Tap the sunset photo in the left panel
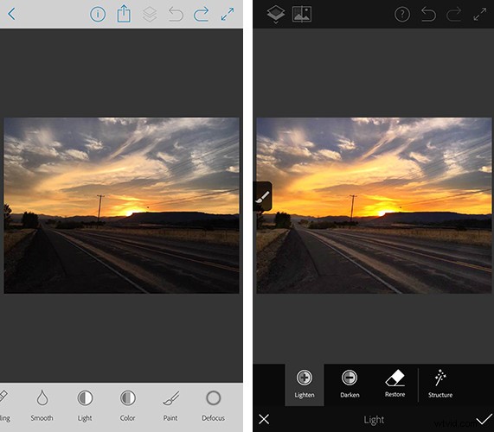The height and width of the screenshot is (432, 494). [x=121, y=206]
